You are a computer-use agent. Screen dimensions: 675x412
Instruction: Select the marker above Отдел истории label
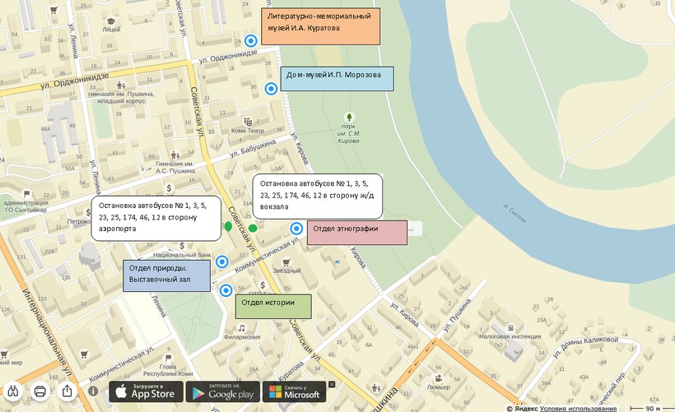point(226,289)
